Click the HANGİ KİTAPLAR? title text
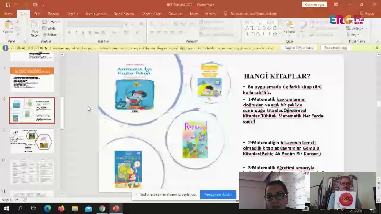The image size is (381, 214). (277, 76)
